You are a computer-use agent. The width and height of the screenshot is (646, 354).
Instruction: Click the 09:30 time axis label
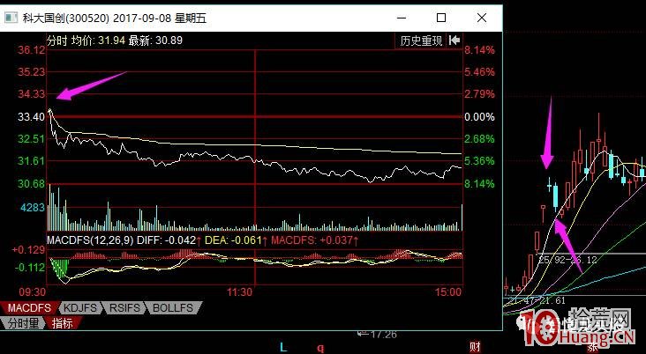(33, 291)
